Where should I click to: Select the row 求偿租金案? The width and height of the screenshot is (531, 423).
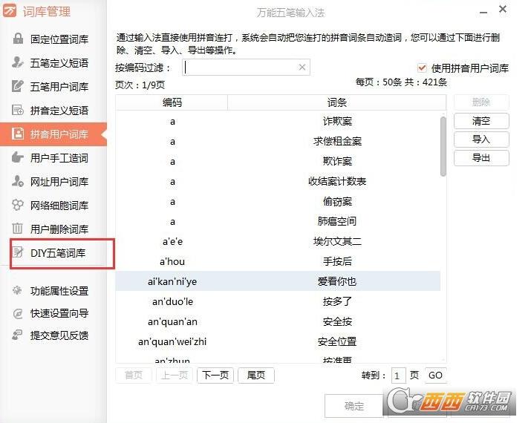[x=278, y=141]
